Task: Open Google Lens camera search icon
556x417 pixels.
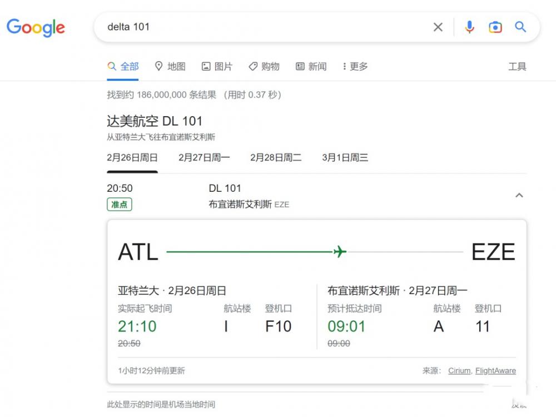Action: tap(495, 27)
